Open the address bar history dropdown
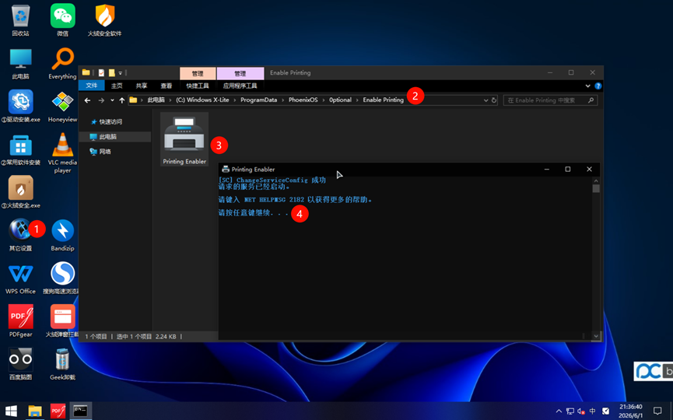 (x=485, y=100)
